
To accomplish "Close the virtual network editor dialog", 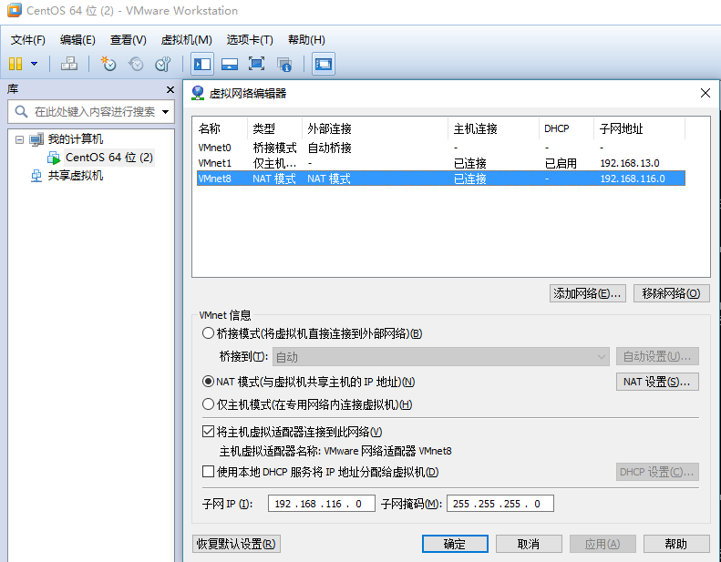I will (706, 93).
